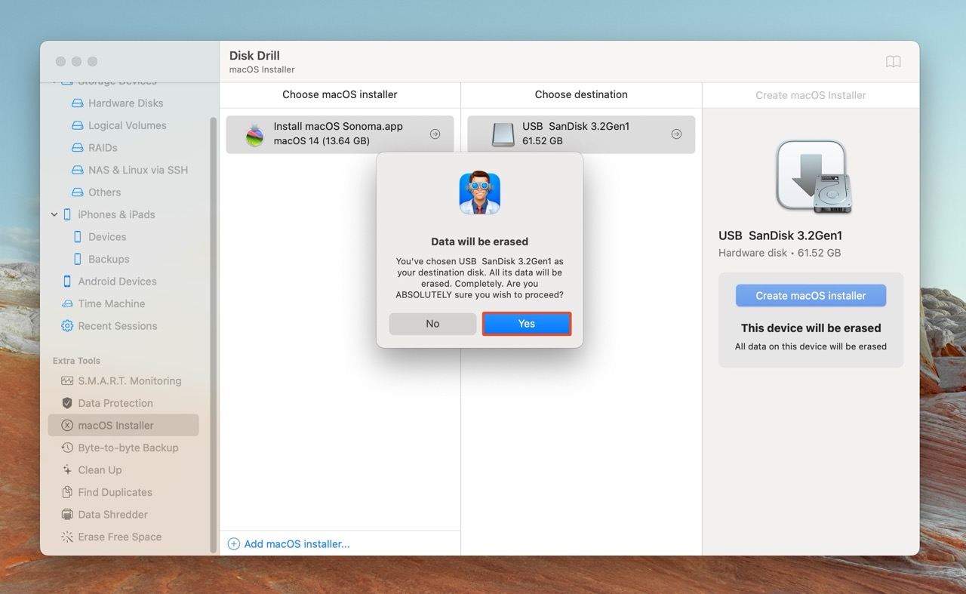The image size is (966, 594).
Task: Click the USB drive icon in destination
Action: click(503, 134)
